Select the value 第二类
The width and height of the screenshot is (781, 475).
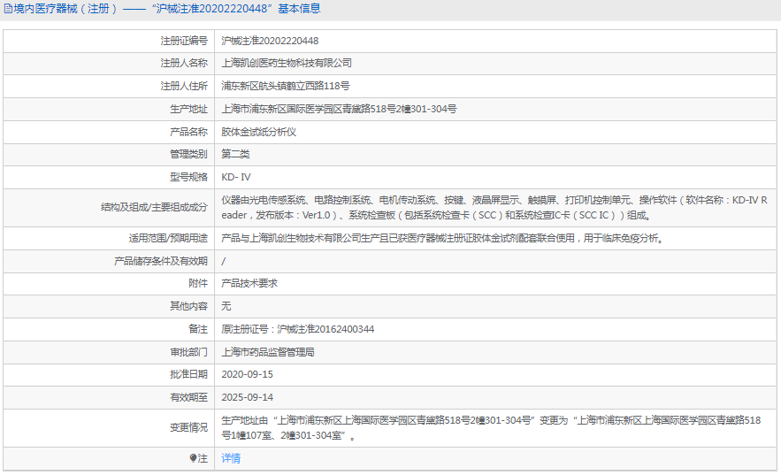pyautogui.click(x=235, y=154)
